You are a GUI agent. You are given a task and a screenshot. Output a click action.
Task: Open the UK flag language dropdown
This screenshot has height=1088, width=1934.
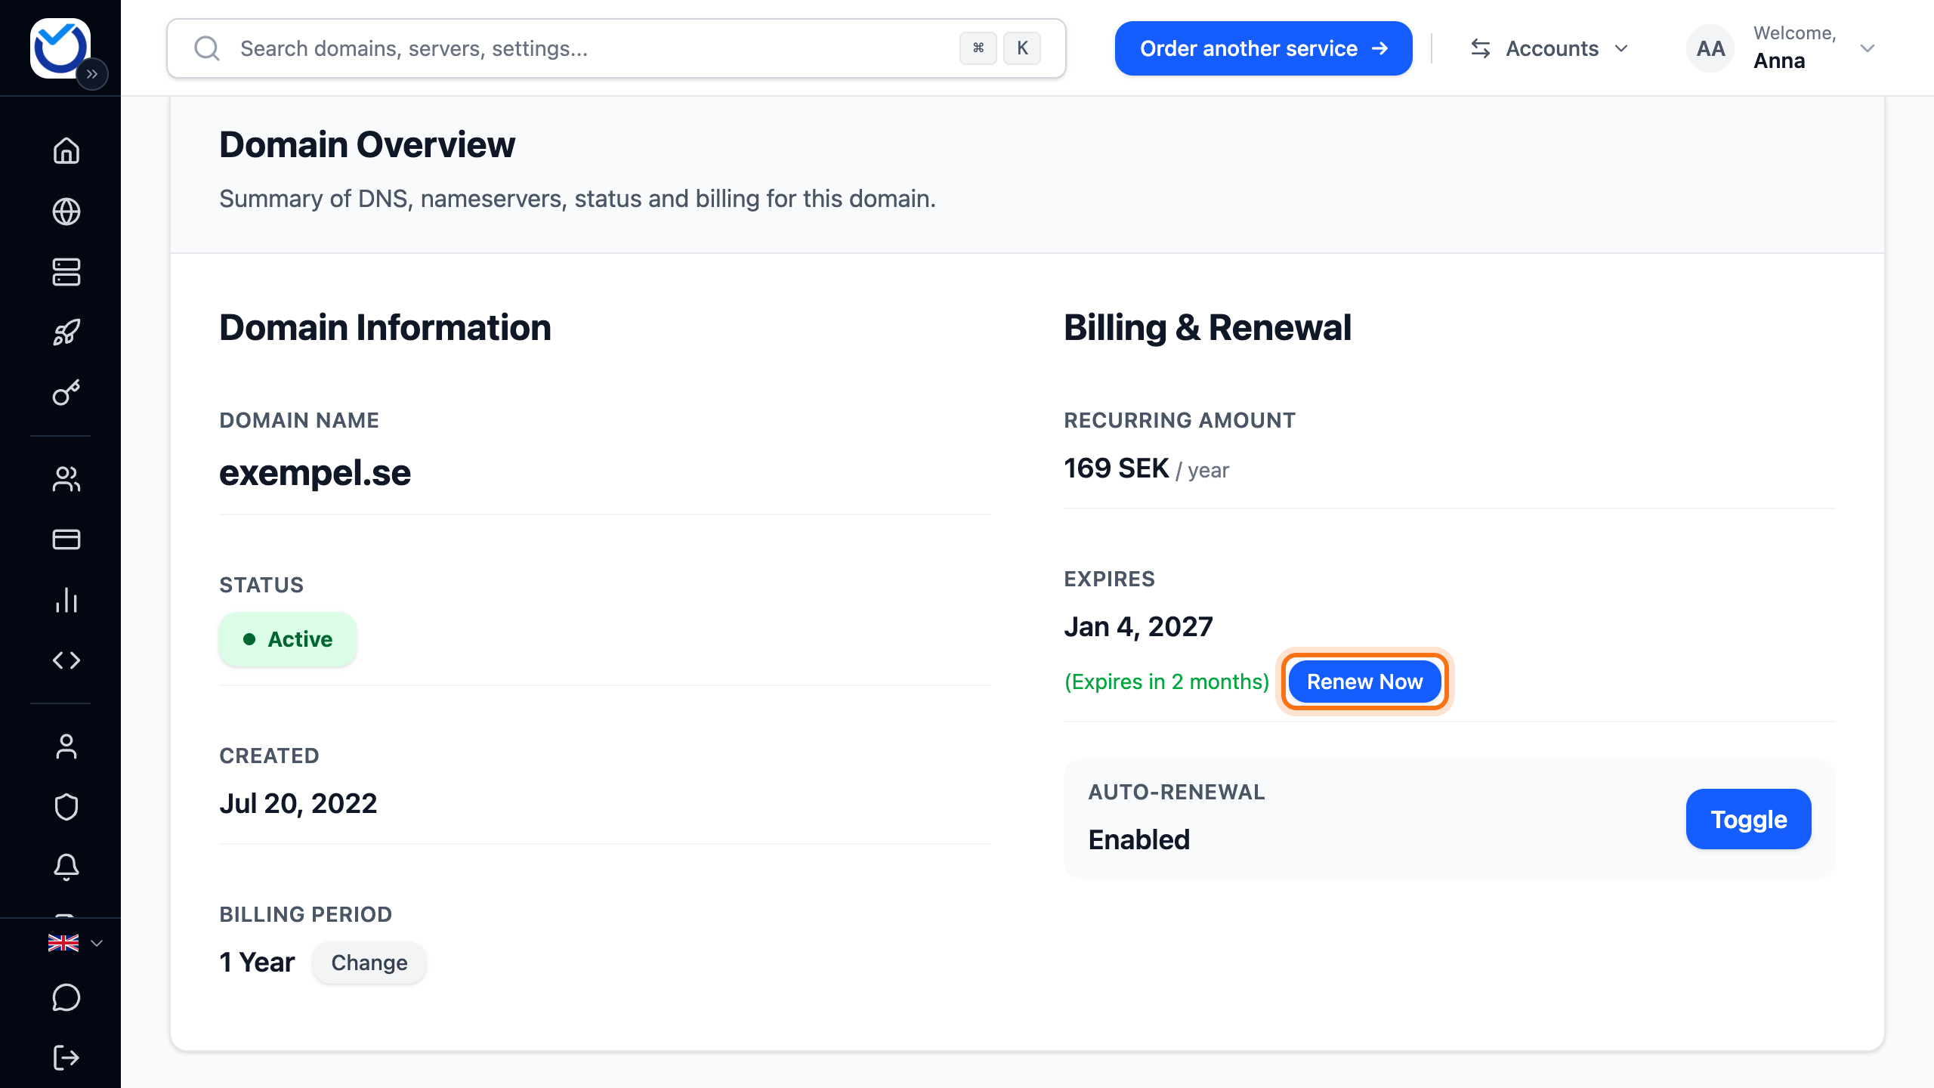[75, 943]
